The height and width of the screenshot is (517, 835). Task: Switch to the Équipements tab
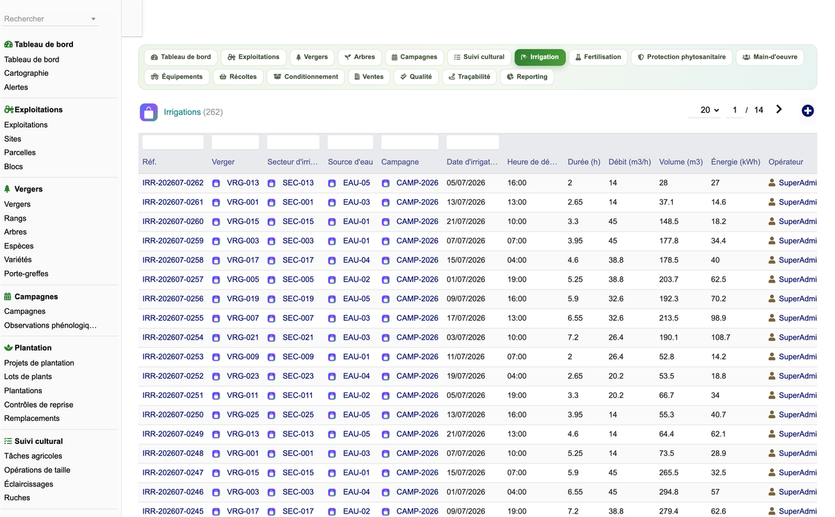(x=177, y=77)
